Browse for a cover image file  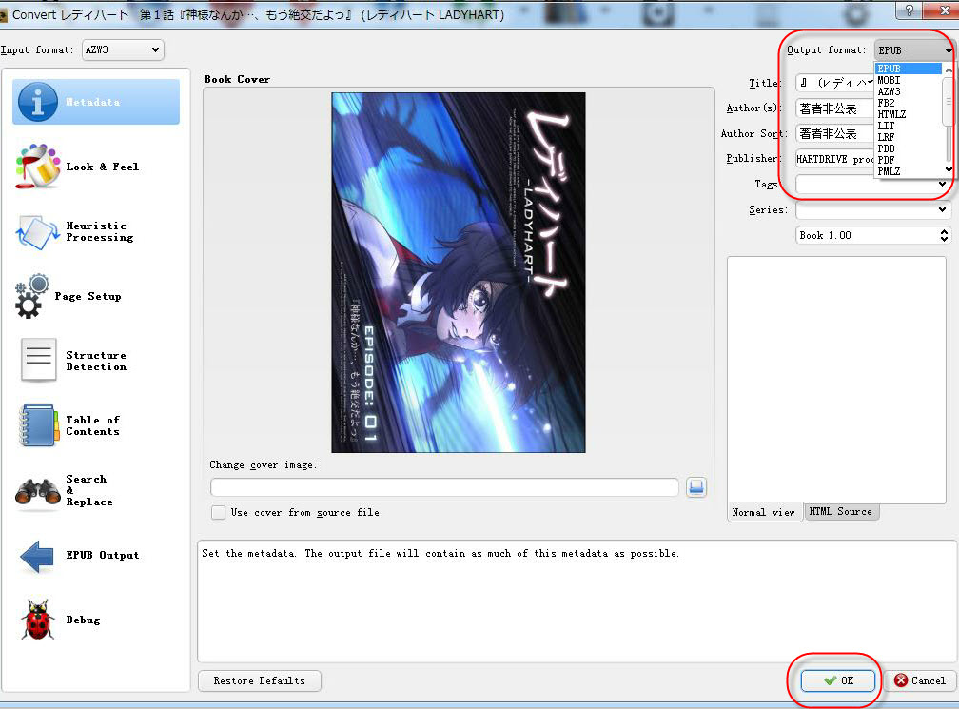(x=696, y=487)
